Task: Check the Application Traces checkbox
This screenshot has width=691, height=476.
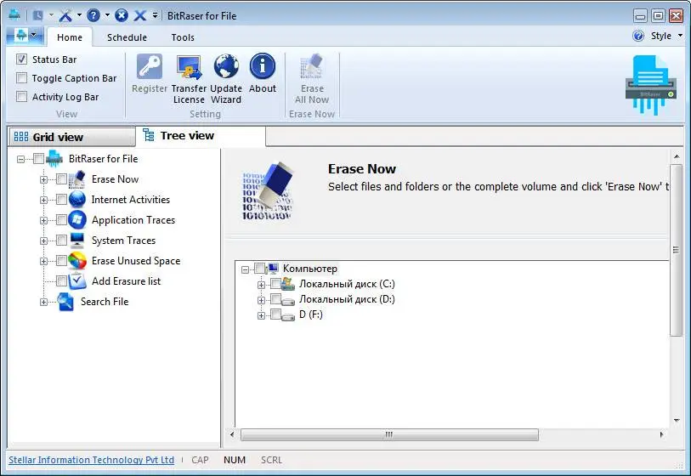Action: tap(62, 220)
